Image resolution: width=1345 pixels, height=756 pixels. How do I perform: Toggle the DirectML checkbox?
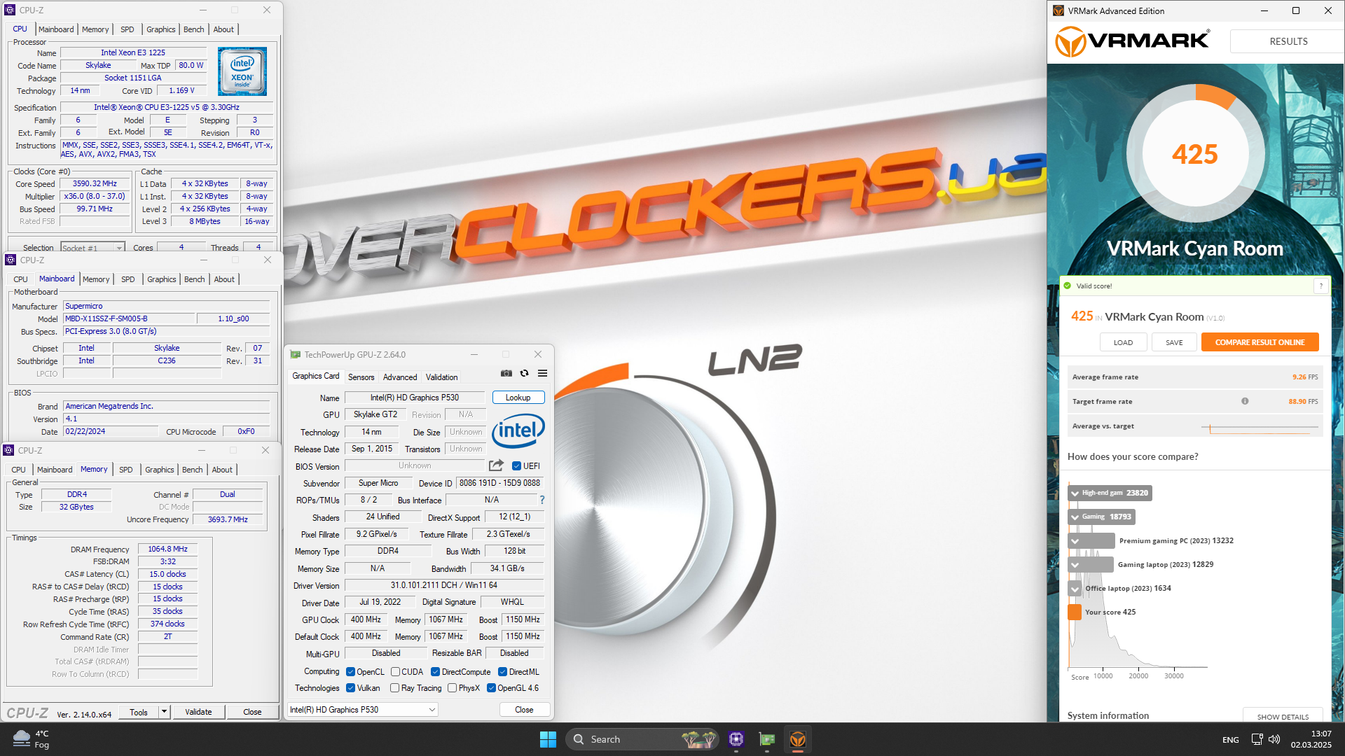[502, 672]
